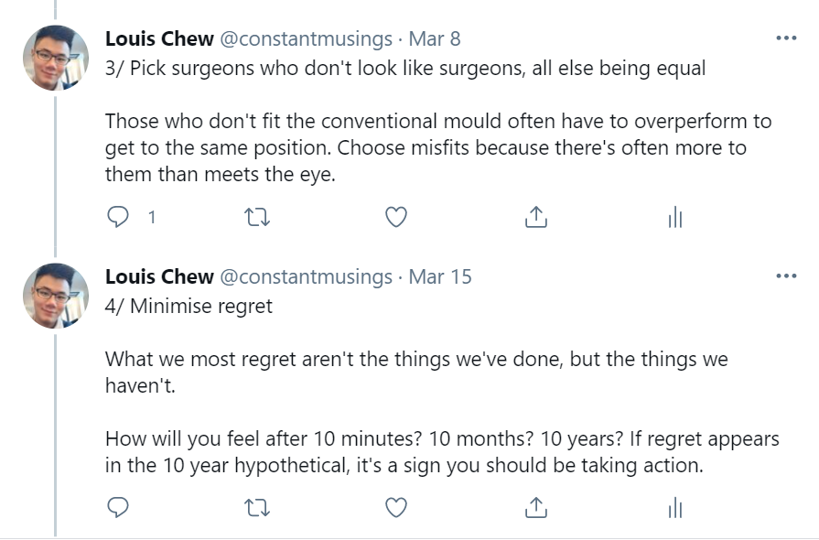View analytics for surgeons tweet
Viewport: 819px width, 540px height.
[675, 217]
